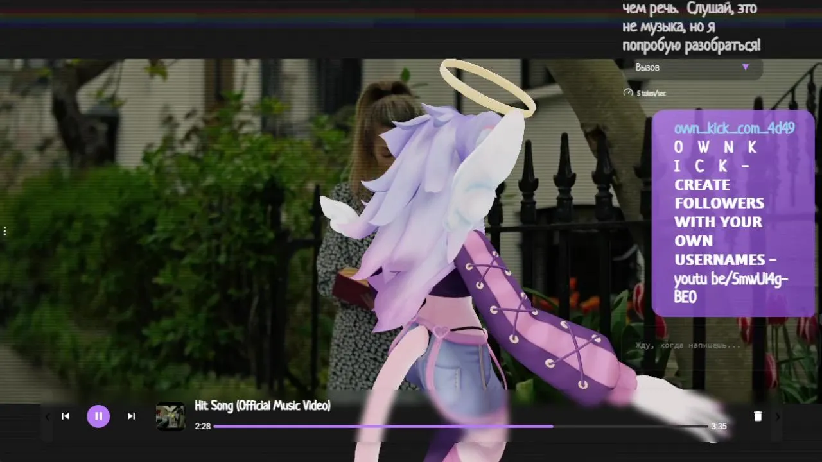The height and width of the screenshot is (462, 822).
Task: Click the own_kick_com_4d49 username
Action: click(734, 128)
